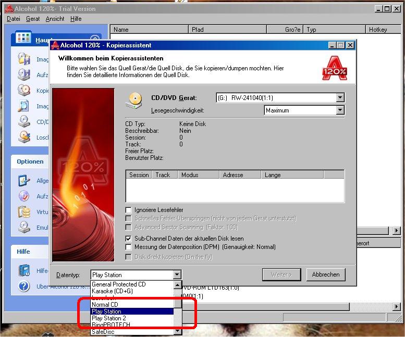Select SafeDisc in Datentyp list
405x337 pixels.
click(132, 332)
